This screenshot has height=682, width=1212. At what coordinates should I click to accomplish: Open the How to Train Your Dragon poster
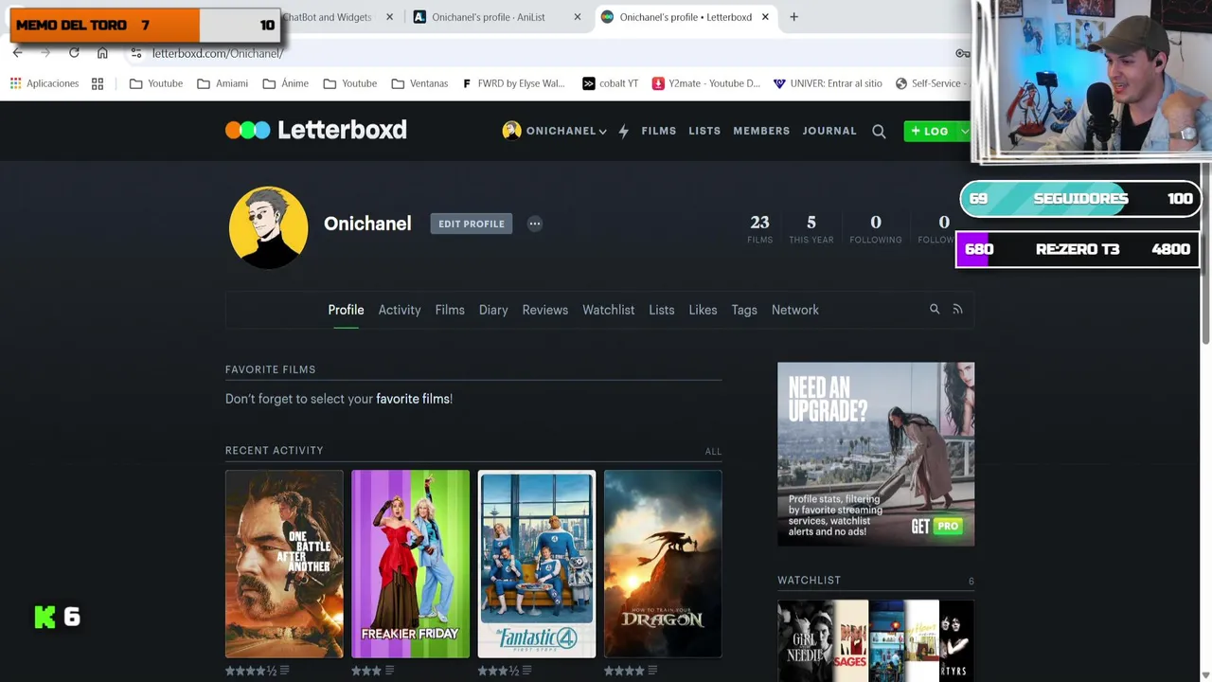point(663,564)
